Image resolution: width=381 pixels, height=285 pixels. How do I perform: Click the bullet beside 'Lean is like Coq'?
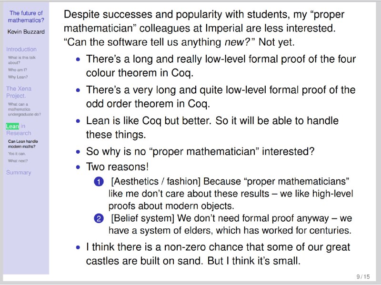coord(78,121)
